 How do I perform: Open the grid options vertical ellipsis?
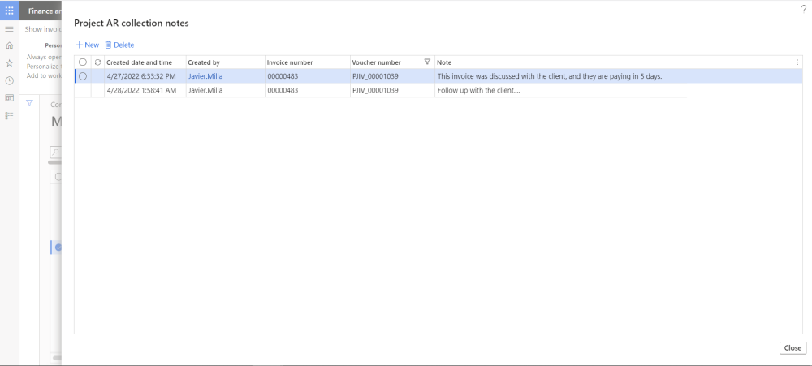click(x=797, y=62)
